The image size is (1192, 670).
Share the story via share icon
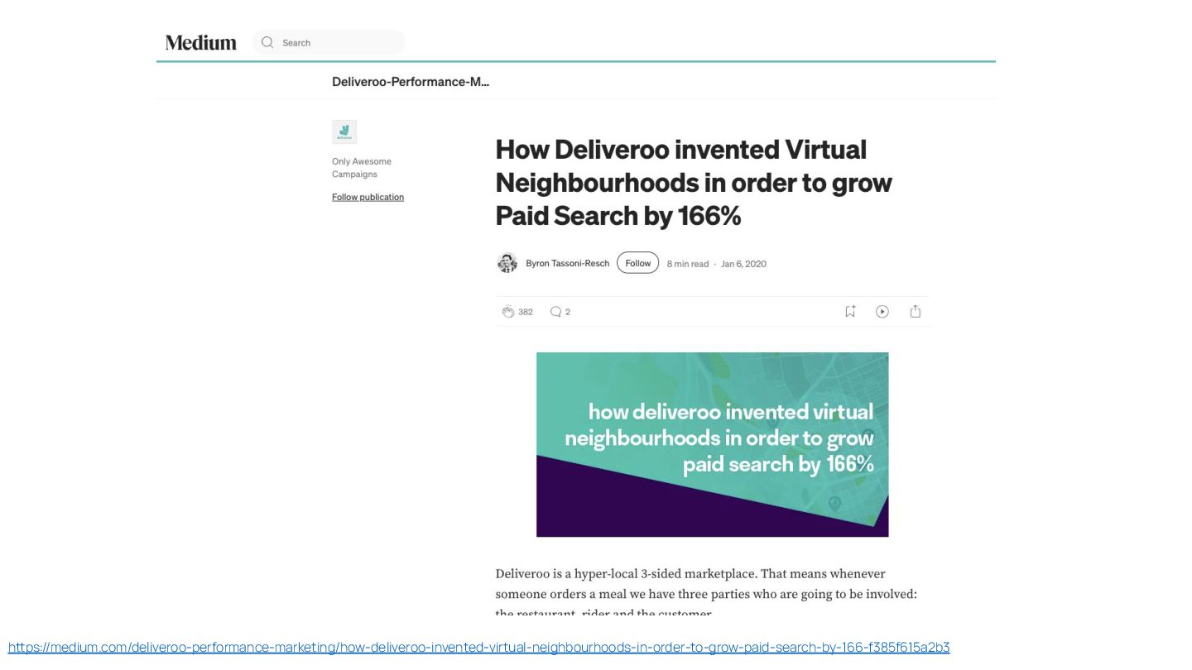click(x=915, y=311)
